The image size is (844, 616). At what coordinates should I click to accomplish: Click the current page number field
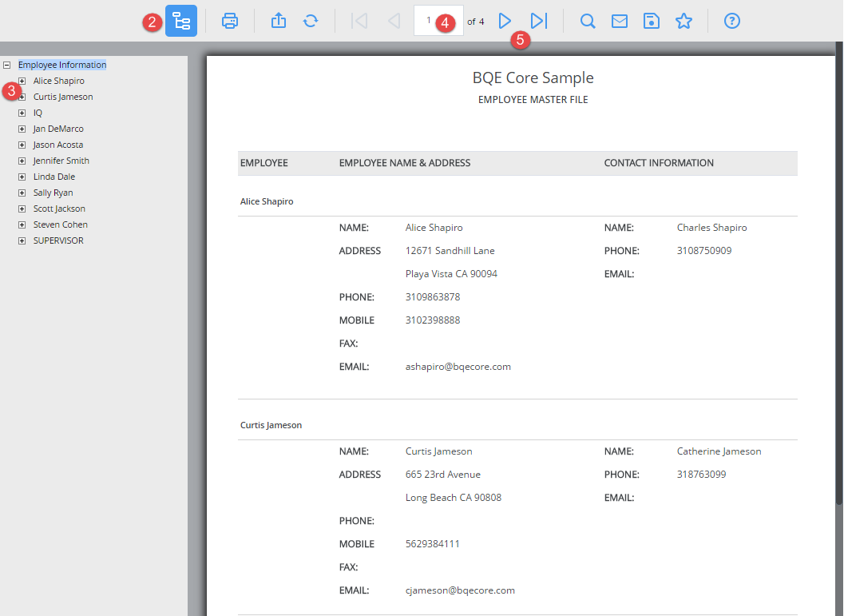(x=438, y=21)
